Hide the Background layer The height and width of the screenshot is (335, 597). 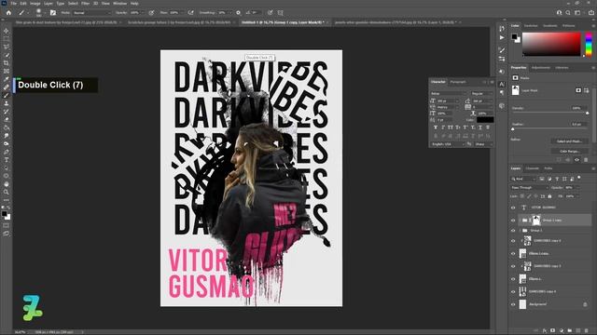pos(513,304)
